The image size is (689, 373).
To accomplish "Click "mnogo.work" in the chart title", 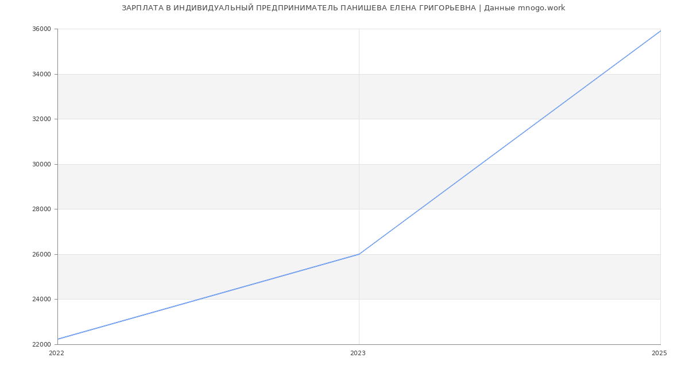I will [541, 8].
